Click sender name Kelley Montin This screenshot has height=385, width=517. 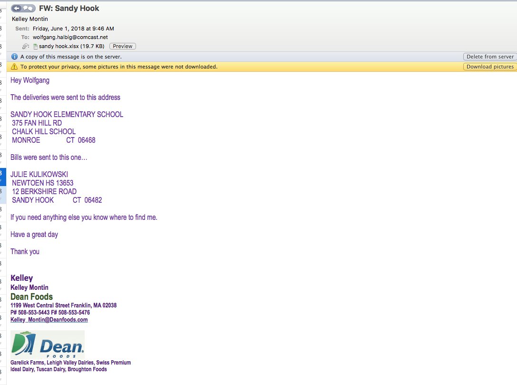click(x=29, y=19)
